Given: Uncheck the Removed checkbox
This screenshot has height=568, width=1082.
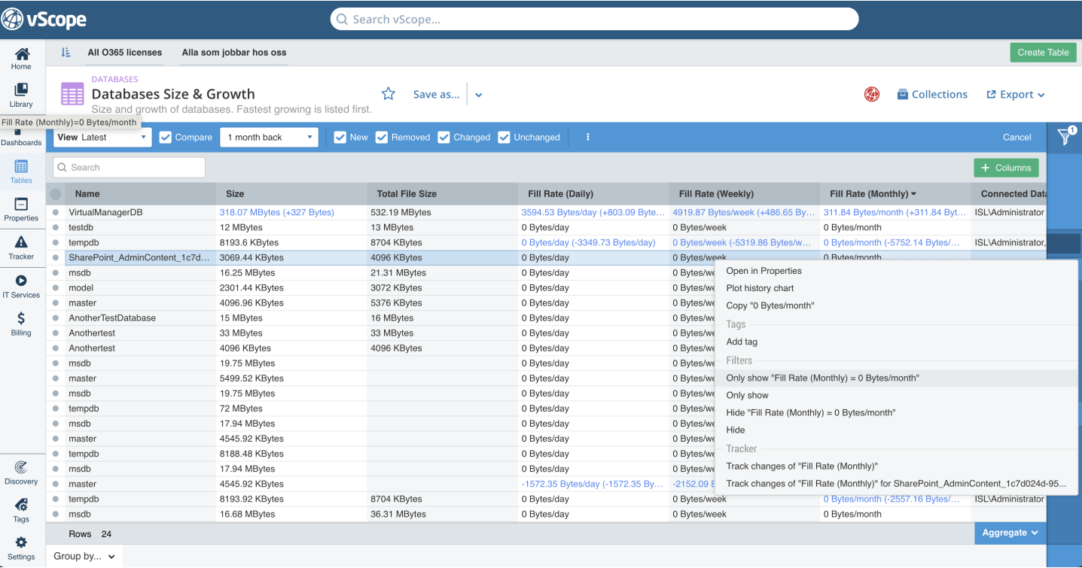Looking at the screenshot, I should click(x=382, y=137).
